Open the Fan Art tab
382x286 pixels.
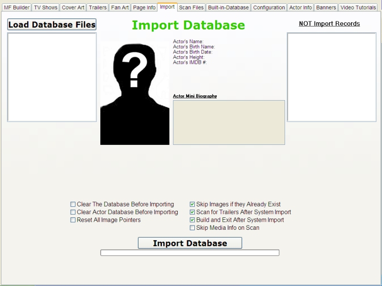pos(120,7)
